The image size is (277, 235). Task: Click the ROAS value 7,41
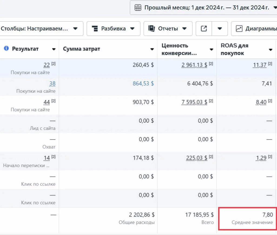click(267, 83)
